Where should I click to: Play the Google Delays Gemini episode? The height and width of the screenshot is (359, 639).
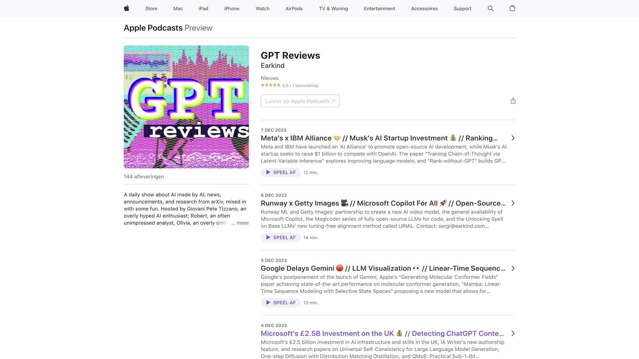pyautogui.click(x=281, y=302)
